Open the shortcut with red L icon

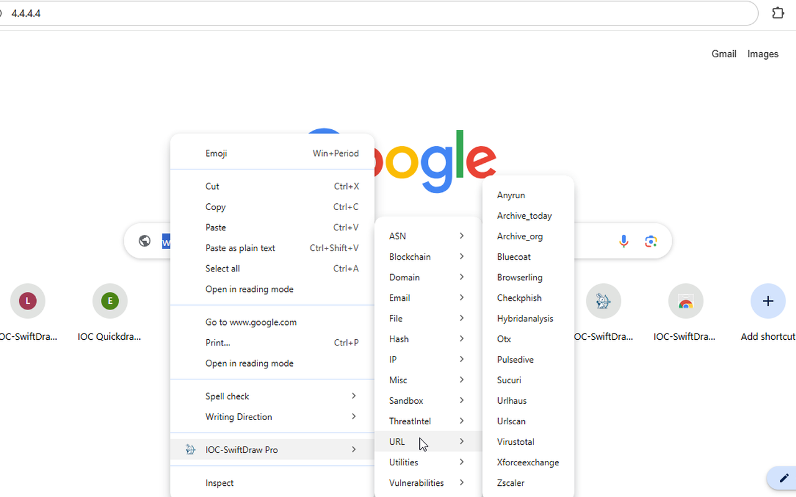point(27,301)
